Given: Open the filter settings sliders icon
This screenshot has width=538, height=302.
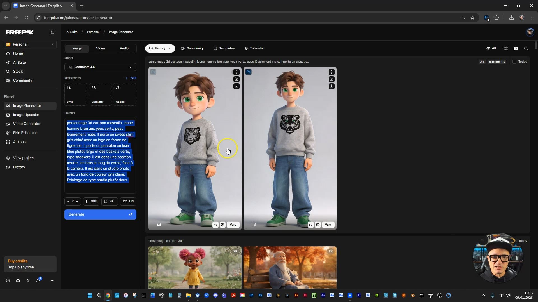Looking at the screenshot, I should (x=516, y=48).
